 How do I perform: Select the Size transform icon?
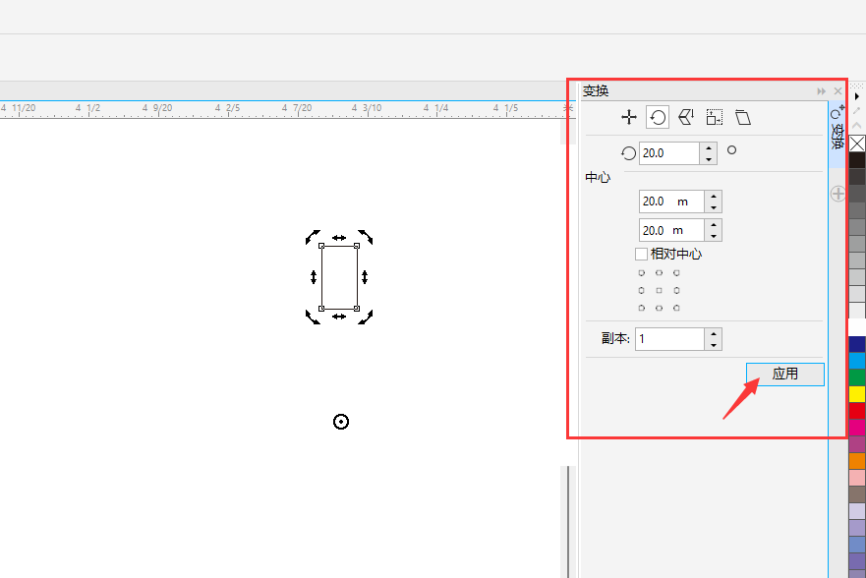click(714, 117)
